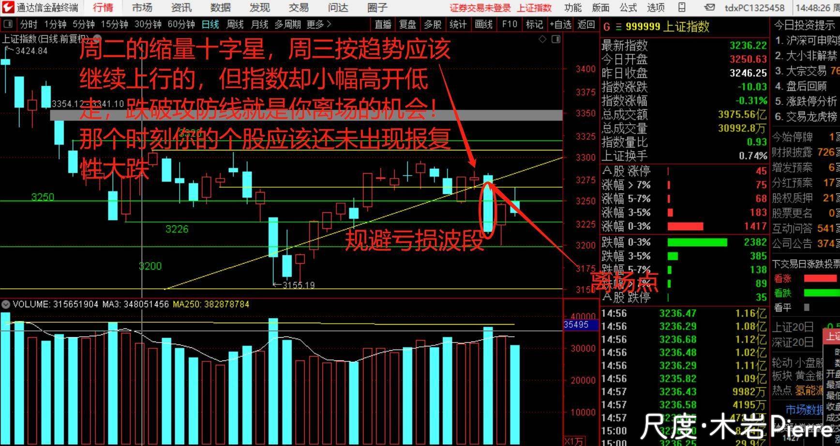Click the diamond icon at chart top-right
Screen dimensions: 840x446
pos(542,39)
